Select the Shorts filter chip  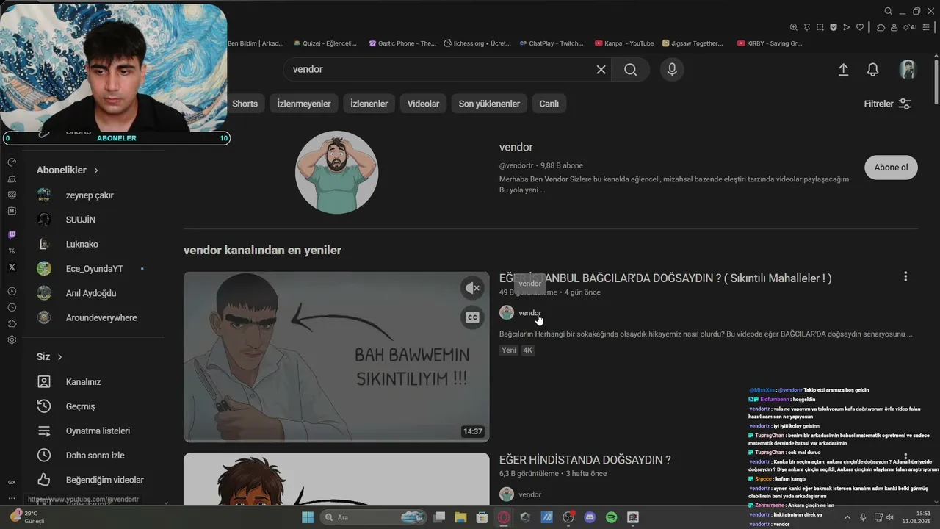[245, 104]
